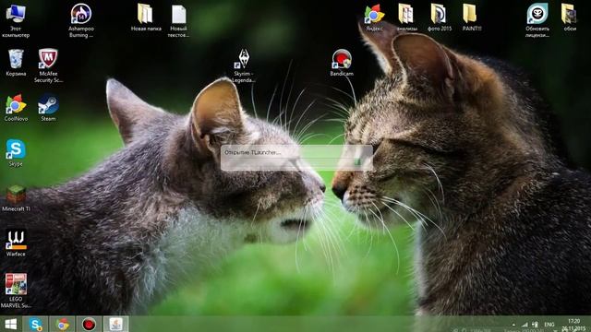Select the 'Новая папка' folder icon
591x332 pixels.
(146, 18)
